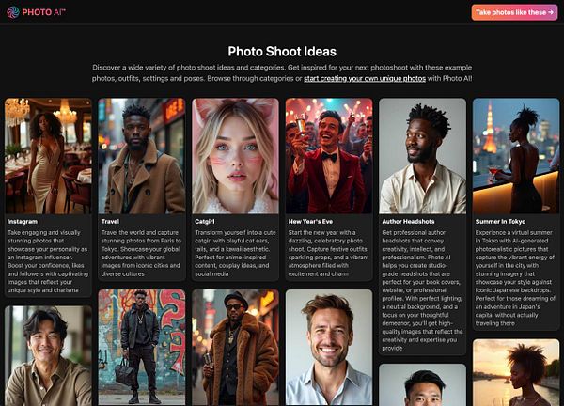
Task: Follow 'start creating your own unique photos' link
Action: point(365,78)
